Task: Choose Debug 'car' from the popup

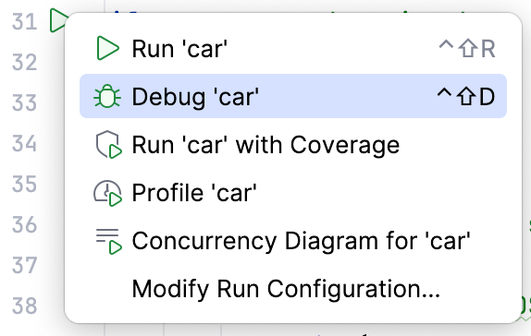Action: pyautogui.click(x=293, y=96)
